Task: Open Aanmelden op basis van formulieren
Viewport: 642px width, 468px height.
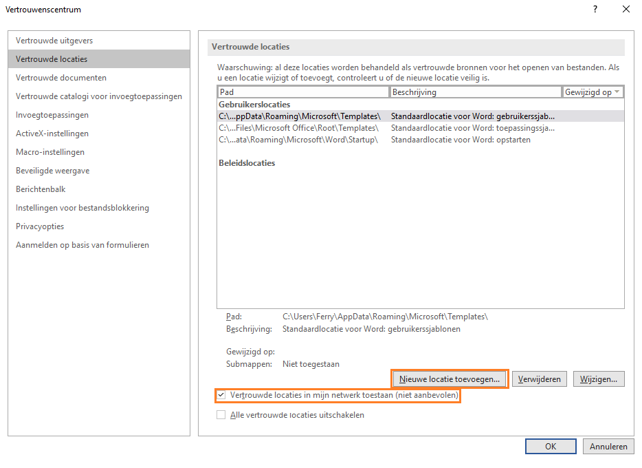Action: click(99, 244)
